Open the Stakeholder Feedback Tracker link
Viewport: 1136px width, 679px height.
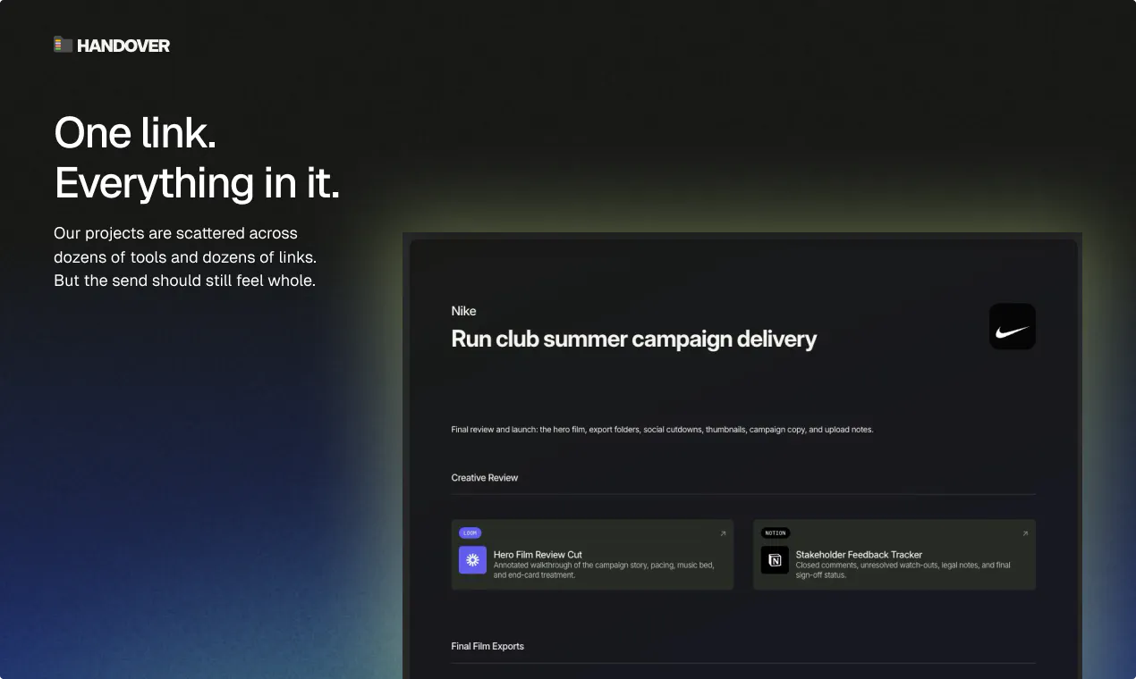859,555
